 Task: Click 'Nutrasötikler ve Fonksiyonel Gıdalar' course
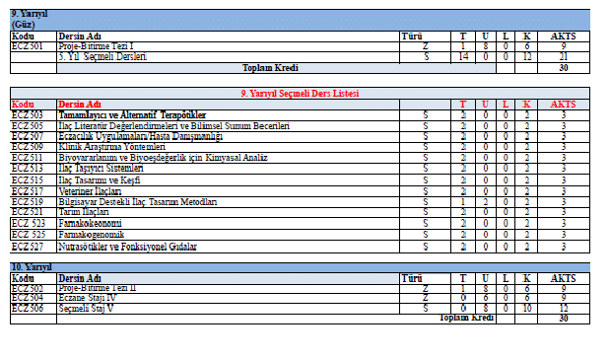127,247
